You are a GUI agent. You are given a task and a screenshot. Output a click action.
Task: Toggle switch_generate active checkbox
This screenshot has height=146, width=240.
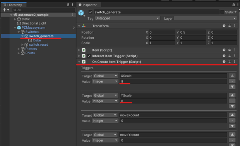pyautogui.click(x=90, y=12)
